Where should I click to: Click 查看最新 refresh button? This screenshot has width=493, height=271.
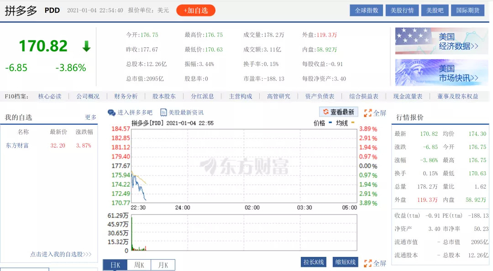point(338,112)
